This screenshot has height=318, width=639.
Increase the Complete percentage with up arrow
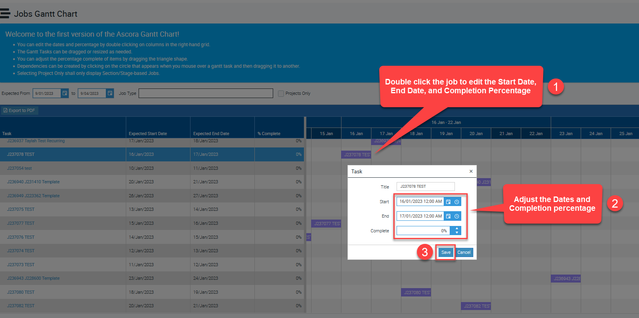coord(456,229)
